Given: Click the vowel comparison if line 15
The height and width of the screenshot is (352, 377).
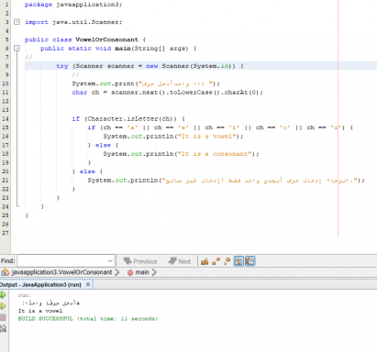Looking at the screenshot, I should point(220,127).
